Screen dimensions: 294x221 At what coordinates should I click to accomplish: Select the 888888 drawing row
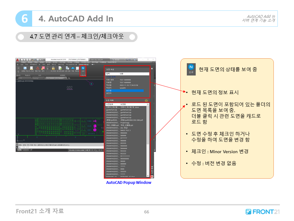[126, 164]
